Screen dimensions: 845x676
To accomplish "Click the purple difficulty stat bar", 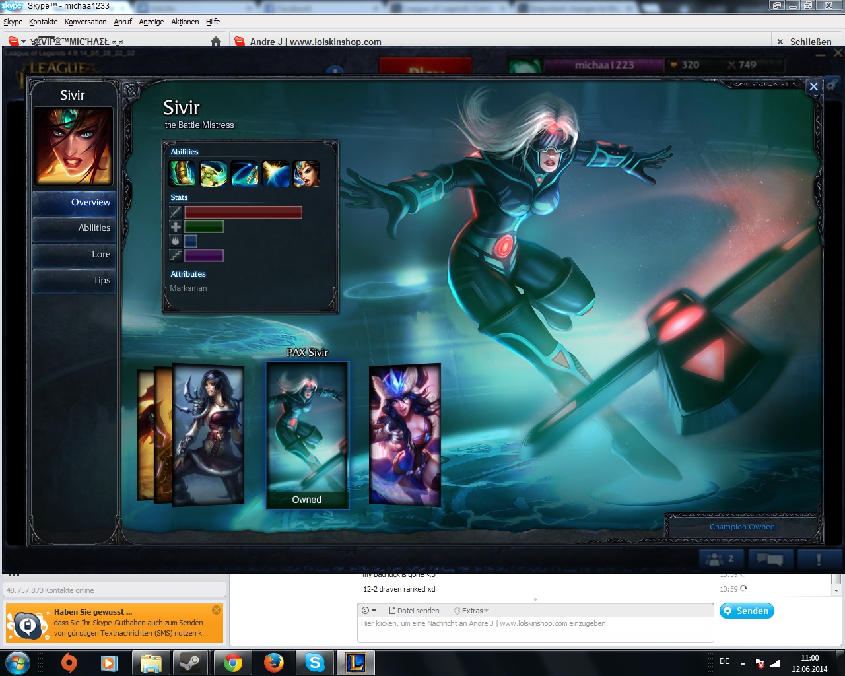I will [x=204, y=255].
